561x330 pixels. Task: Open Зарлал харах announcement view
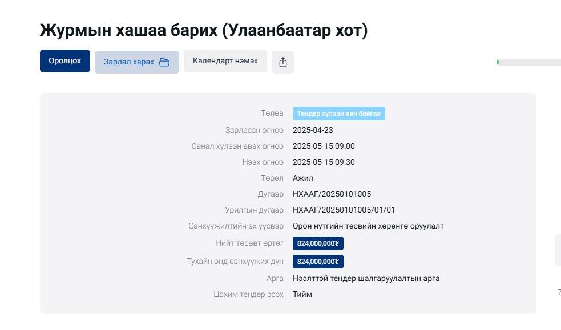136,62
